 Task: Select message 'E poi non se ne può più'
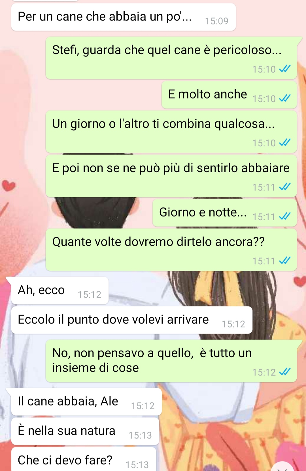tap(171, 176)
